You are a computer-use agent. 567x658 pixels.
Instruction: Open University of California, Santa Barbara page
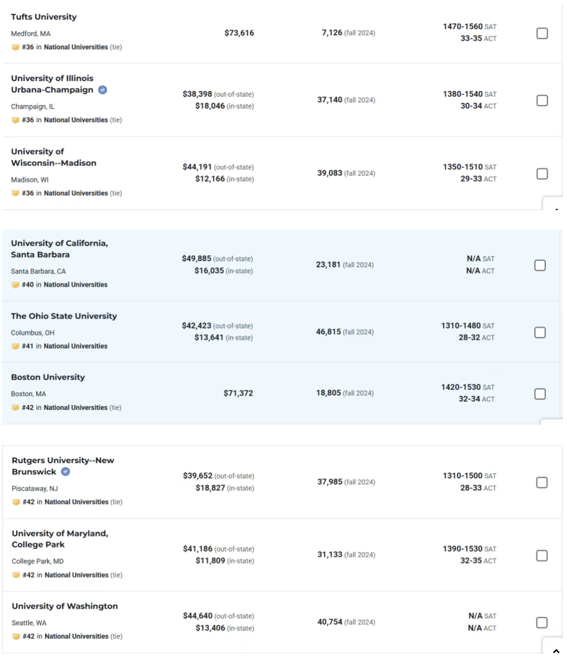pyautogui.click(x=59, y=249)
